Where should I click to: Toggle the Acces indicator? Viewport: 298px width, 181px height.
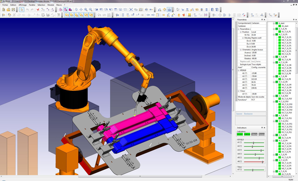point(240,134)
